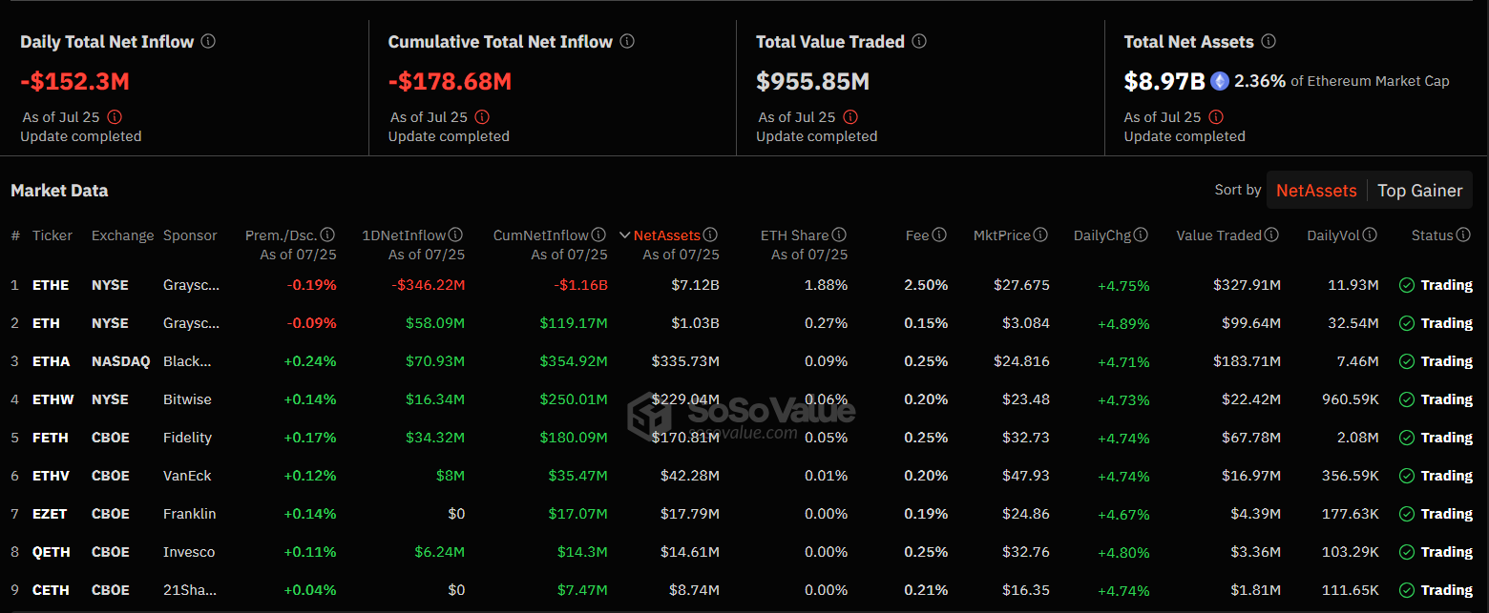Image resolution: width=1489 pixels, height=613 pixels.
Task: Open the QETH ticker row
Action: pyautogui.click(x=744, y=552)
